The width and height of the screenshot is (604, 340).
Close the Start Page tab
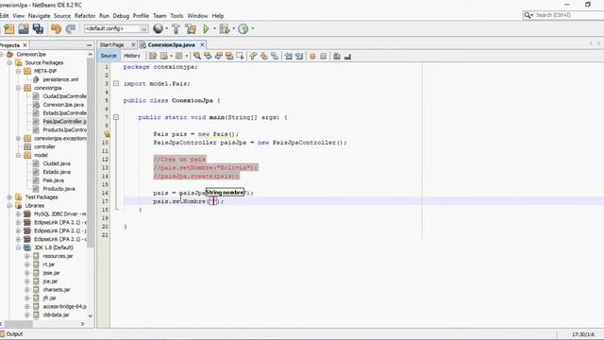pyautogui.click(x=133, y=44)
